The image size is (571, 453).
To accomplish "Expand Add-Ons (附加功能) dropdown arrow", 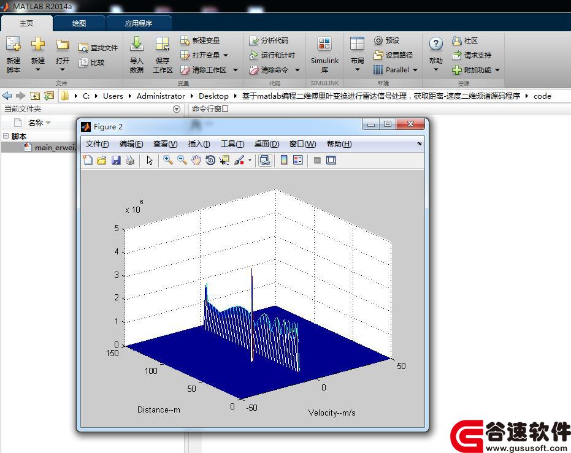I will tap(497, 70).
